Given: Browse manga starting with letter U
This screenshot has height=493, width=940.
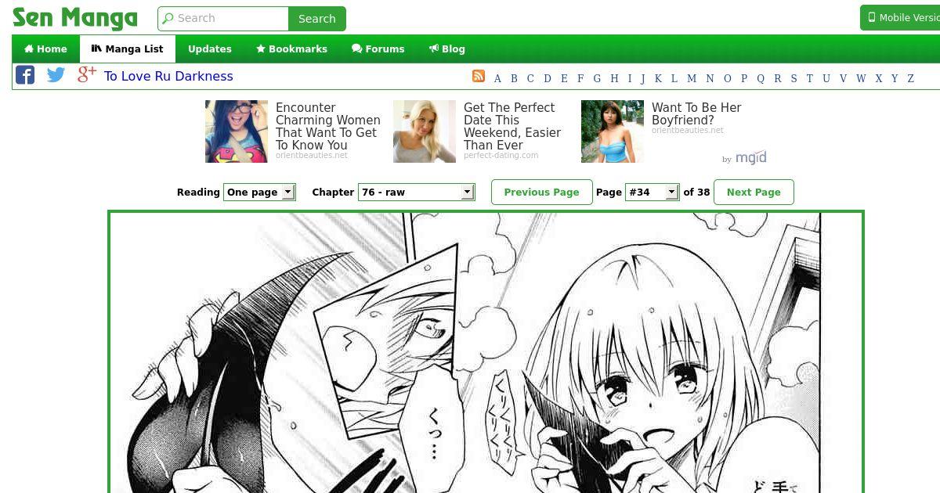Looking at the screenshot, I should [826, 78].
